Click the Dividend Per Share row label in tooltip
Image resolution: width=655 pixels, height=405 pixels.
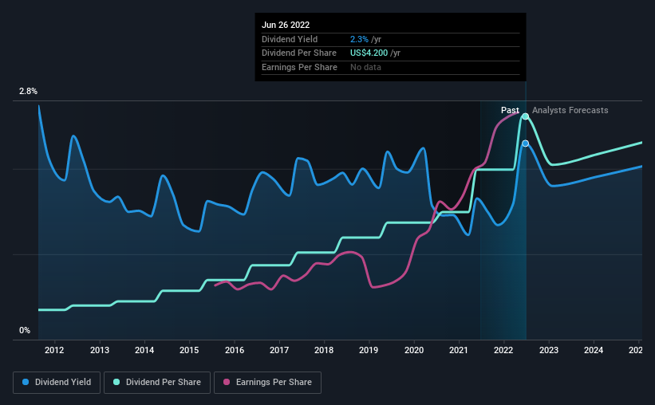coord(299,53)
